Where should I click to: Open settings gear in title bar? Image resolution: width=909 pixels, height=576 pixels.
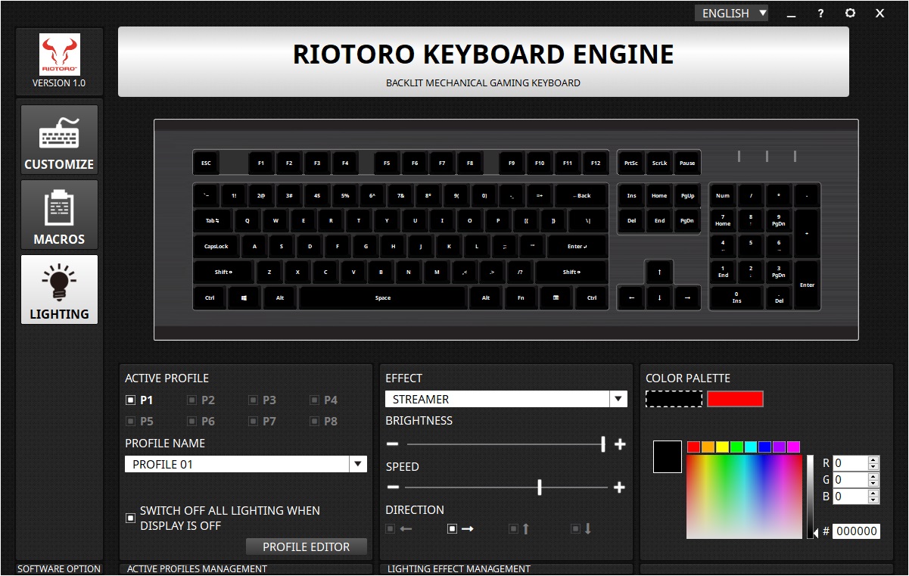click(x=850, y=13)
